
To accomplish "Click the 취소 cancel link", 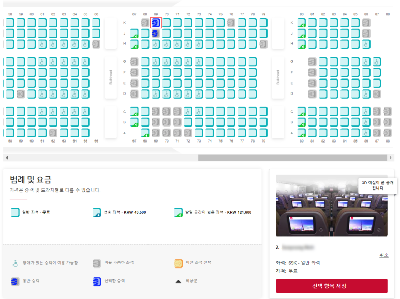I will coord(383,255).
